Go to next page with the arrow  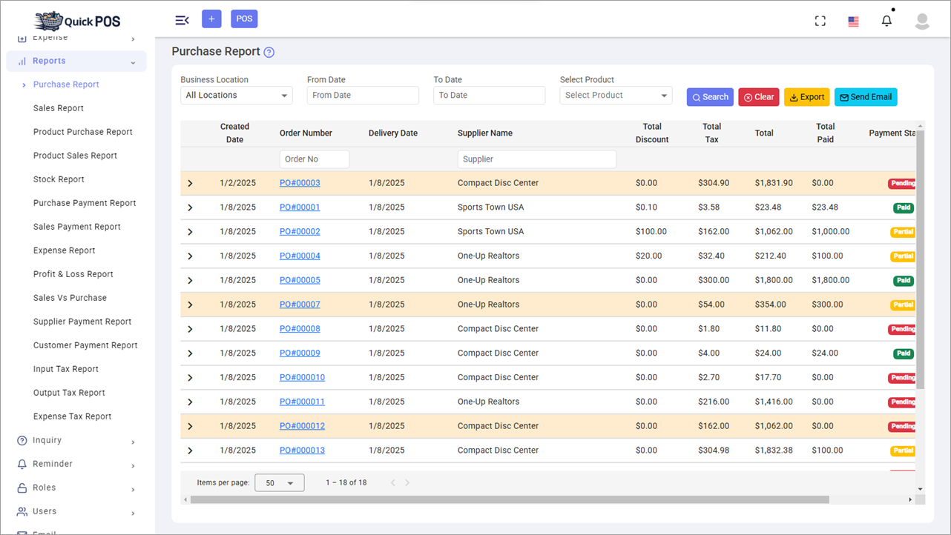pyautogui.click(x=407, y=482)
